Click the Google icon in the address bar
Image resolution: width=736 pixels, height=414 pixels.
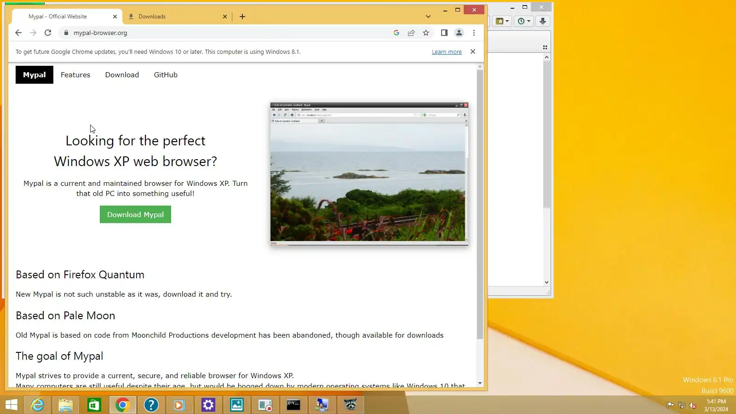pyautogui.click(x=397, y=33)
